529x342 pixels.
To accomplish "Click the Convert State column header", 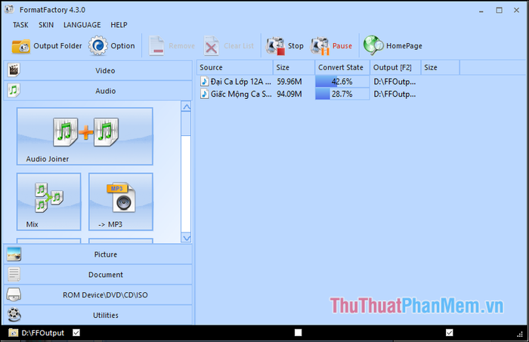I will tap(342, 68).
